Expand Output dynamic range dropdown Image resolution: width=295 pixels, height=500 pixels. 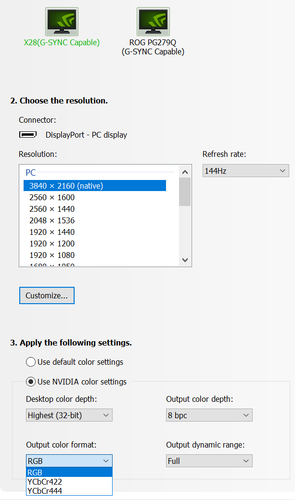pos(209,461)
